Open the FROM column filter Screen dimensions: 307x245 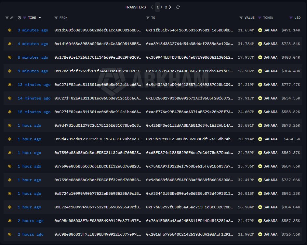(56, 18)
